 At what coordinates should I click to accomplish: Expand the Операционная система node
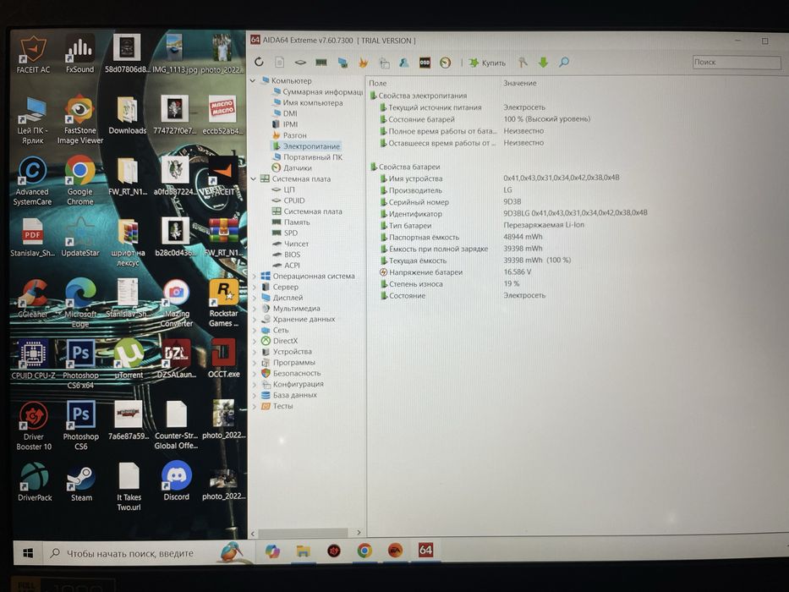(x=255, y=277)
